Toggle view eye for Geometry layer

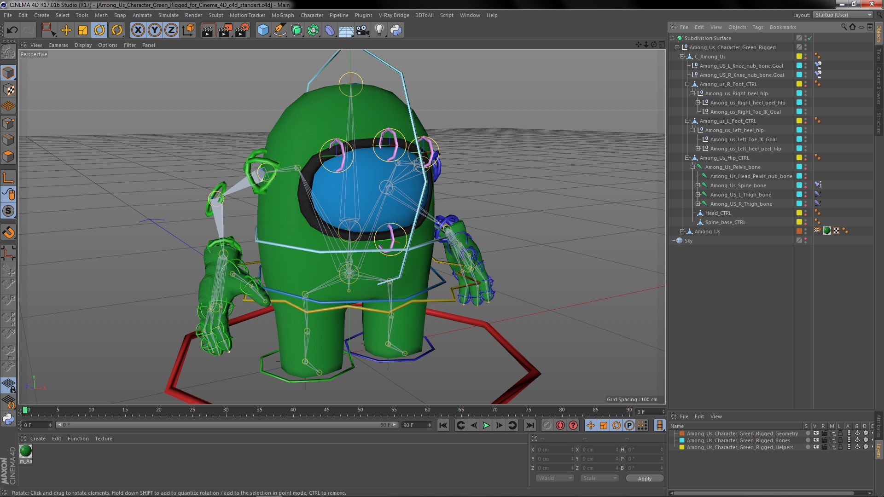point(816,433)
